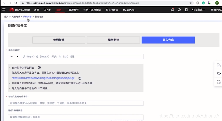Image resolution: width=222 pixels, height=121 pixels.
Task: Click the browser forward arrow
Action: (x=10, y=3)
